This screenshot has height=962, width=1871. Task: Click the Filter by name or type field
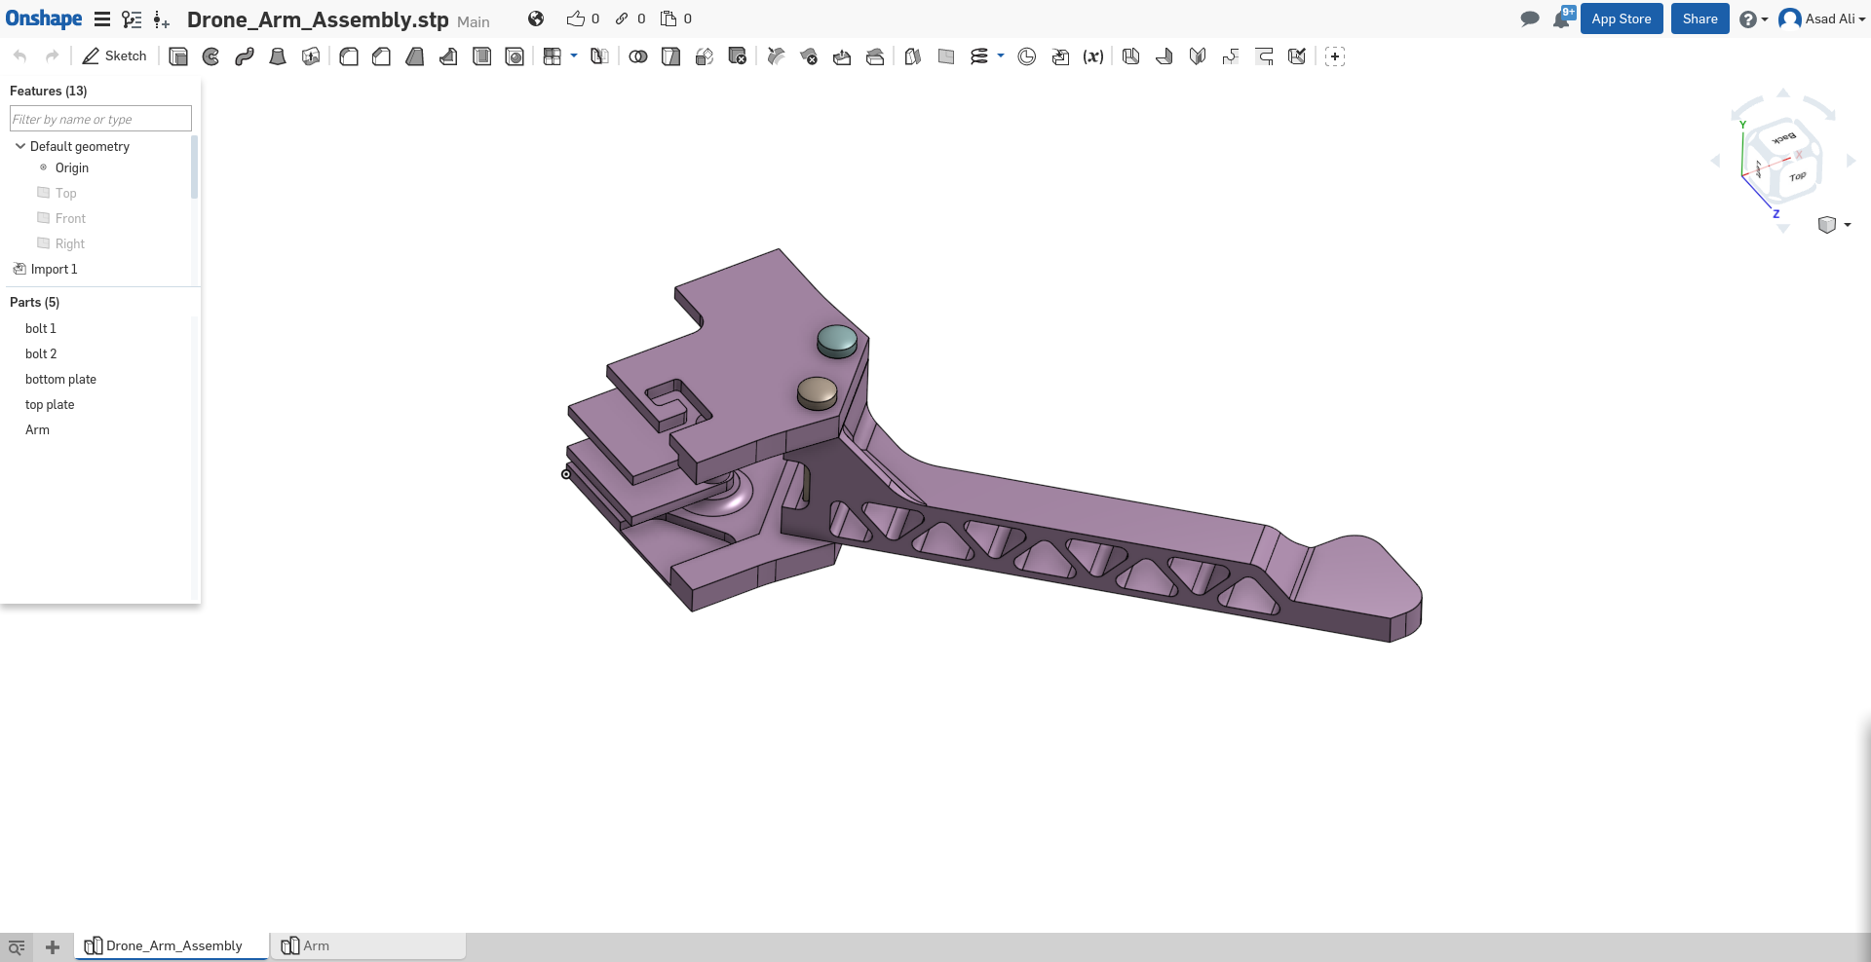click(100, 119)
